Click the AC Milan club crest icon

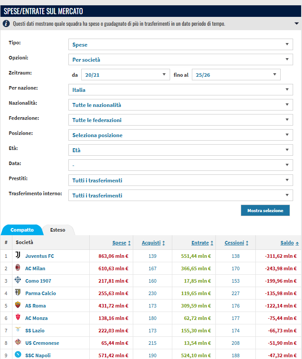tap(18, 268)
